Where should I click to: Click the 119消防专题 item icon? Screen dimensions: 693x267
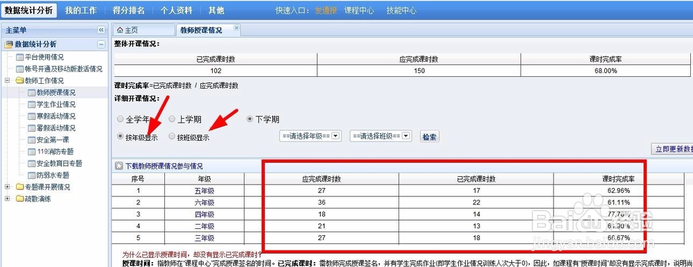click(31, 152)
